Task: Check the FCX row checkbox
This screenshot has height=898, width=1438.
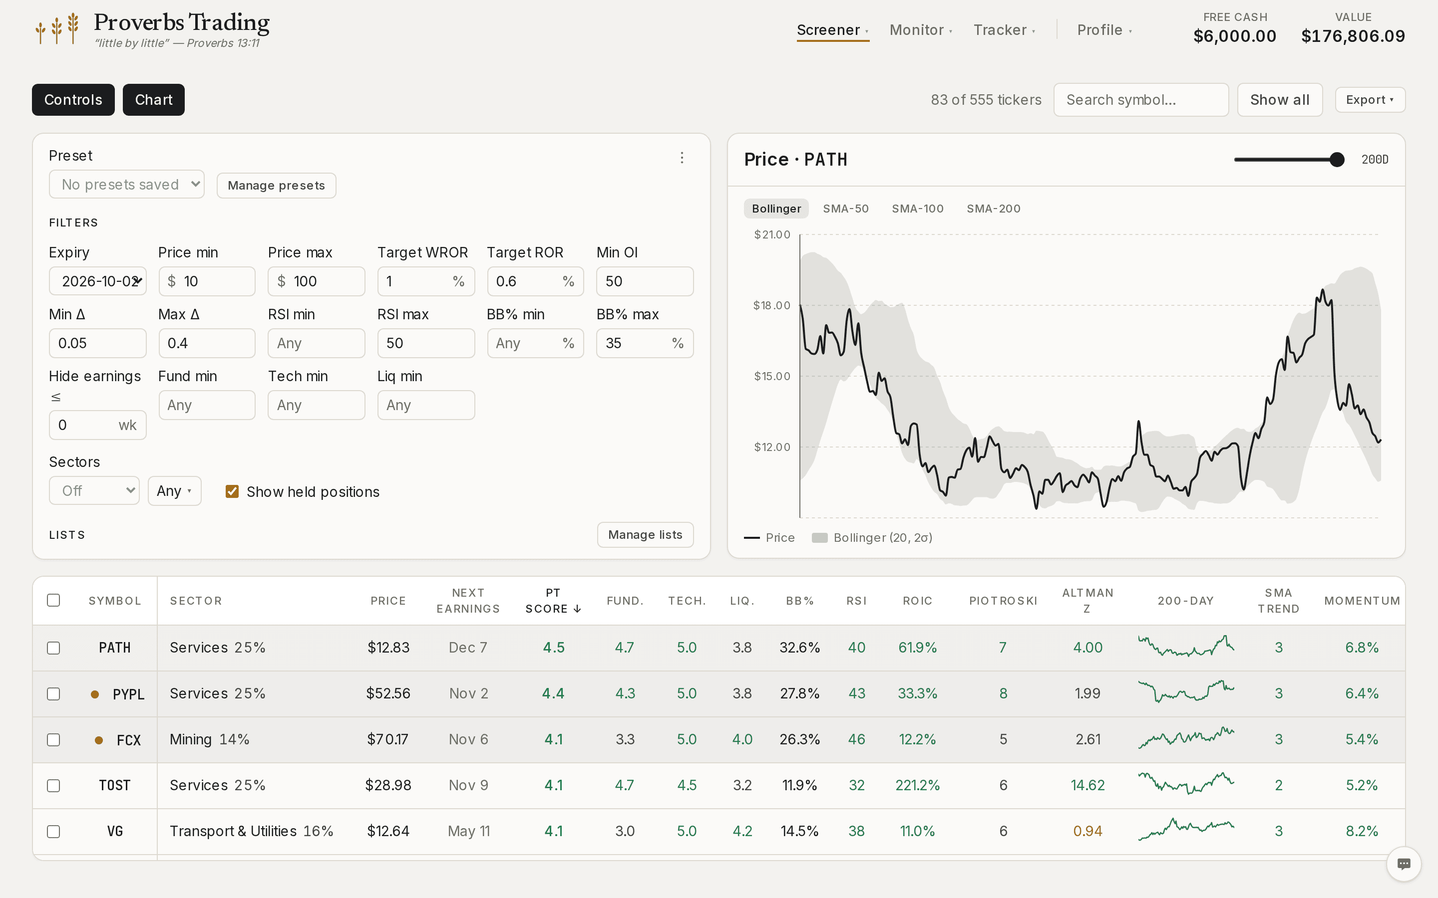Action: (53, 739)
